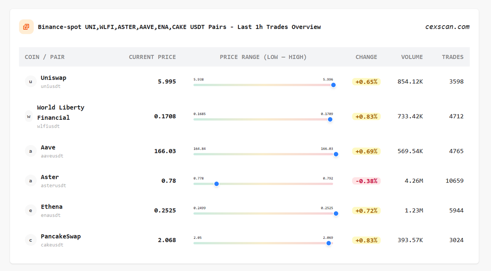
Task: Click the Uniswap coin icon
Action: click(30, 81)
